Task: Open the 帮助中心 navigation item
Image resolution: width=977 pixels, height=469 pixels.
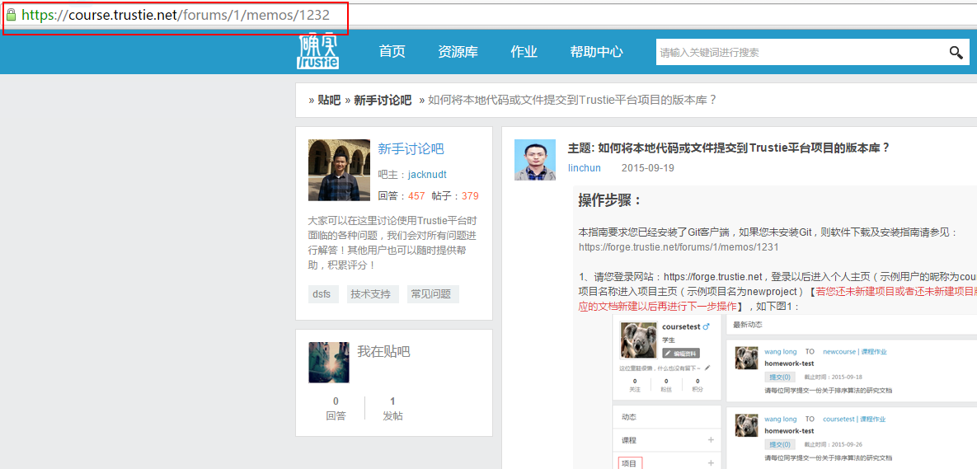Action: (596, 52)
